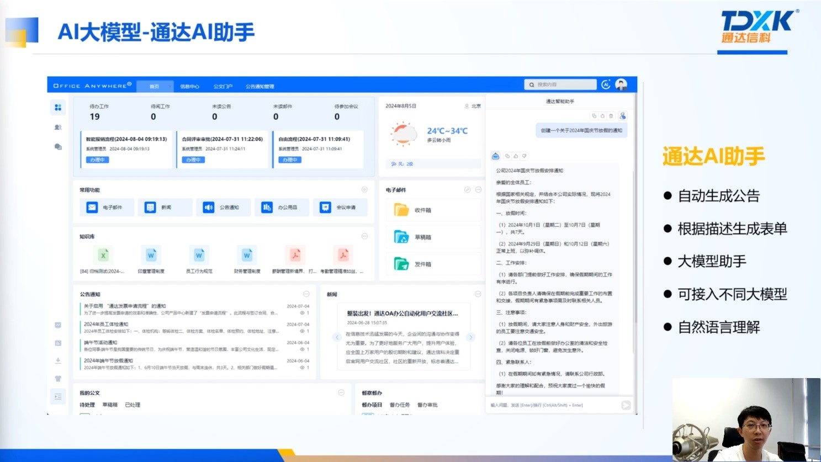The width and height of the screenshot is (821, 462).
Task: Click the send button in assistant input
Action: 626,405
